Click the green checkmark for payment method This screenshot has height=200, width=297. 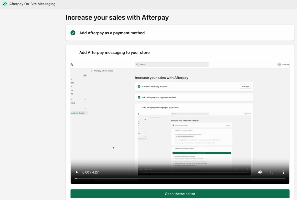pyautogui.click(x=73, y=33)
